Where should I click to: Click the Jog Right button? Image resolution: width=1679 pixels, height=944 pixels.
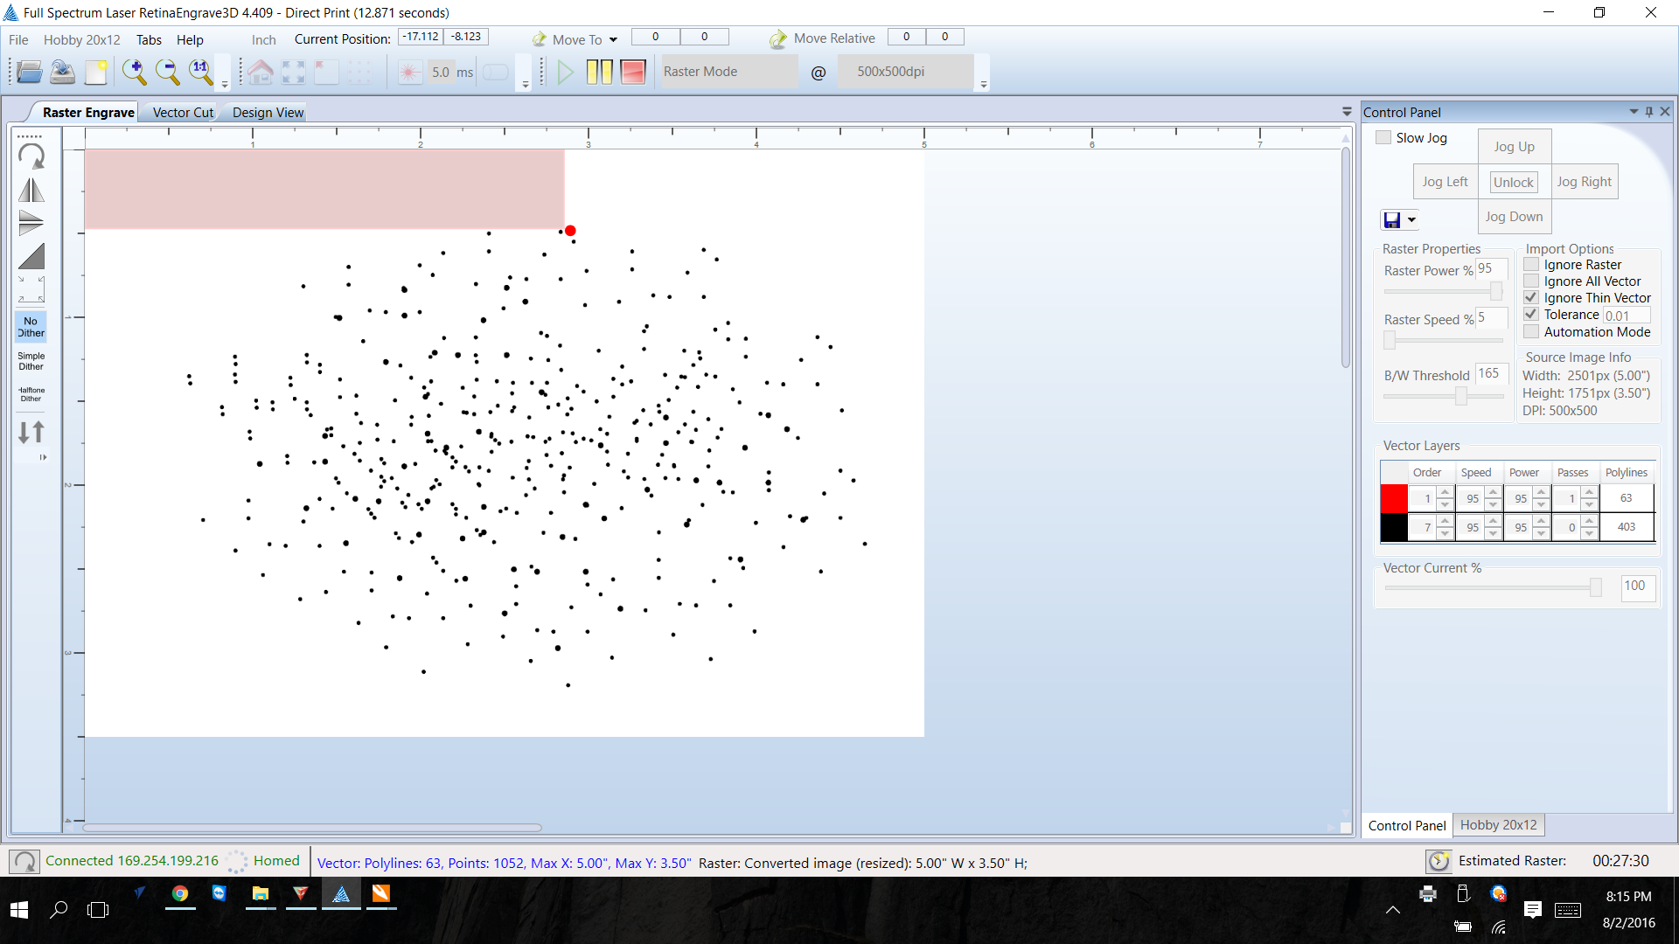(x=1584, y=182)
